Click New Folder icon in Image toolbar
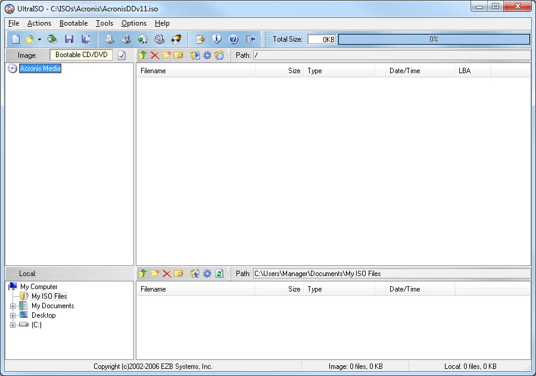 [167, 55]
